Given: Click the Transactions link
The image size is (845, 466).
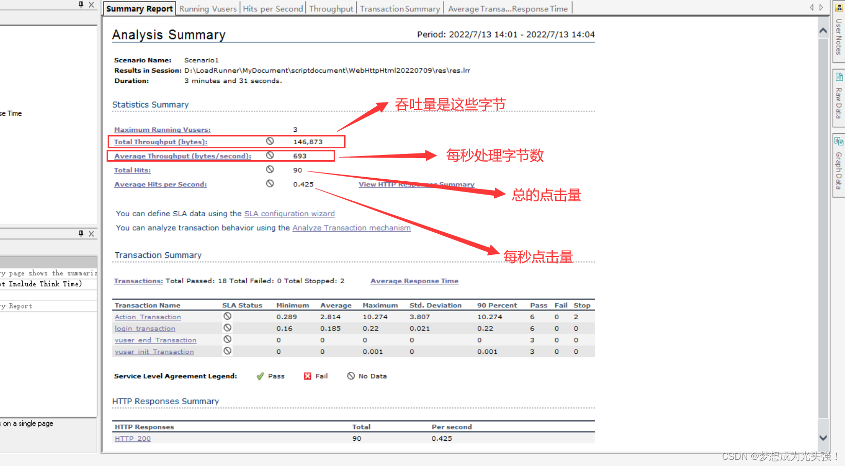Looking at the screenshot, I should click(139, 281).
